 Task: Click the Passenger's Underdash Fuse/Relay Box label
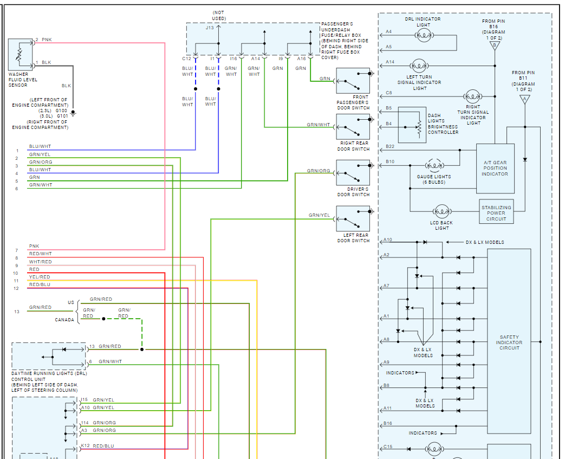point(345,41)
